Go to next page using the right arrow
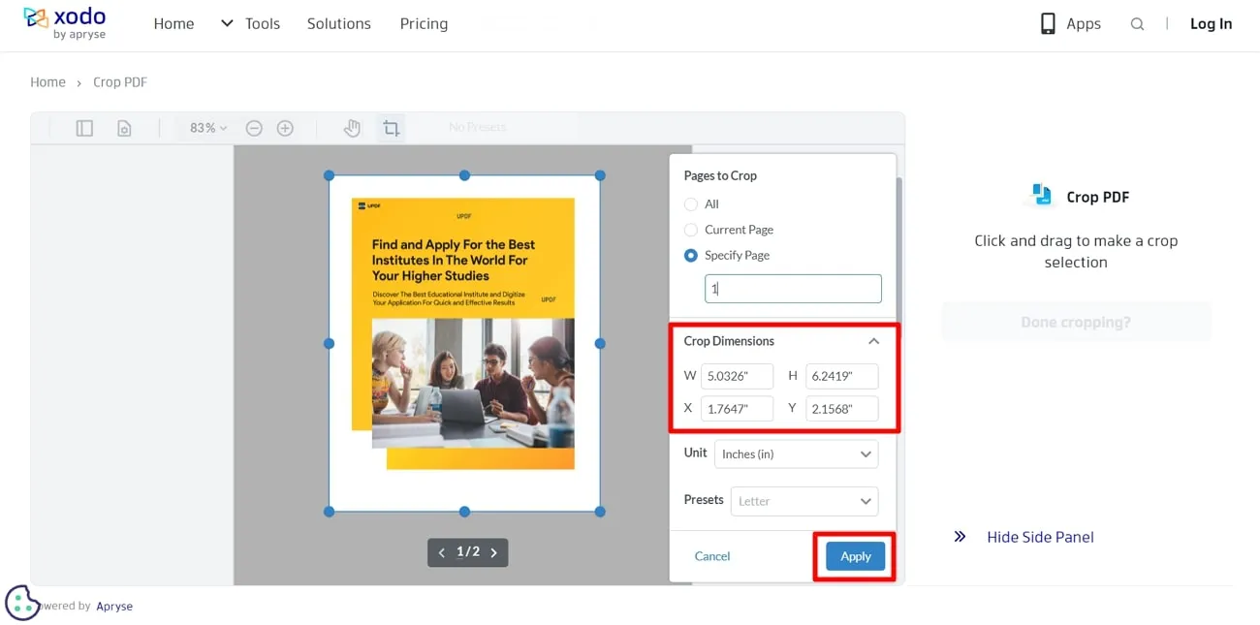 pos(494,552)
